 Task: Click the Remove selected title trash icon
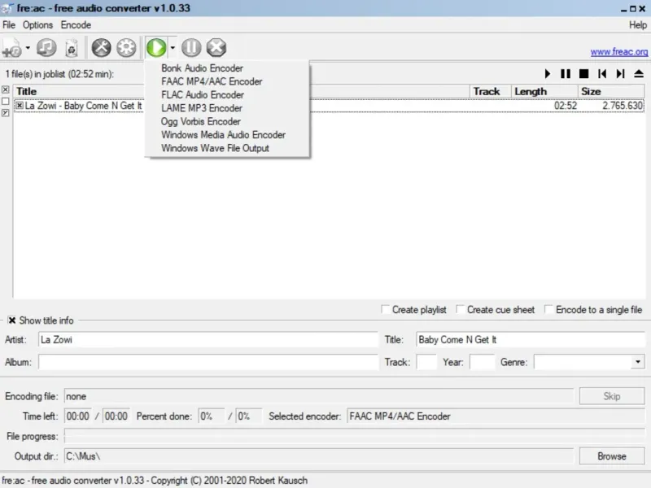(72, 48)
